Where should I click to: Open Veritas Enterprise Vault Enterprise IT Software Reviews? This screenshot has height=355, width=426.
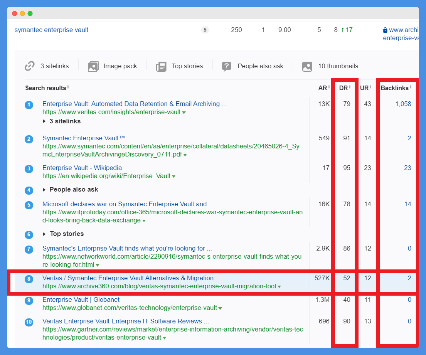tap(126, 321)
